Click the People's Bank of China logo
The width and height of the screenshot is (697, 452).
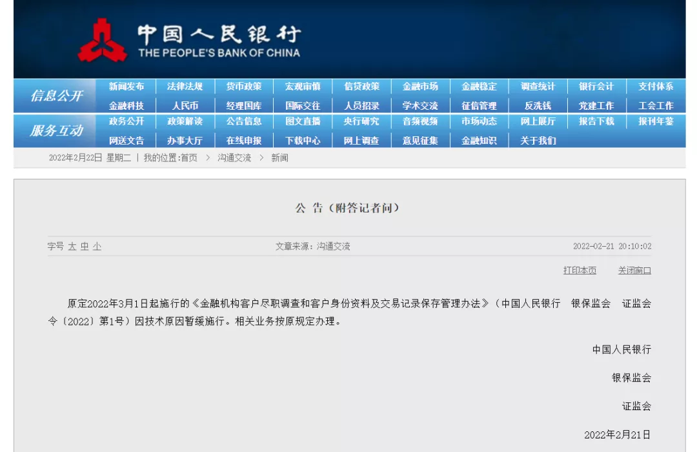click(103, 37)
